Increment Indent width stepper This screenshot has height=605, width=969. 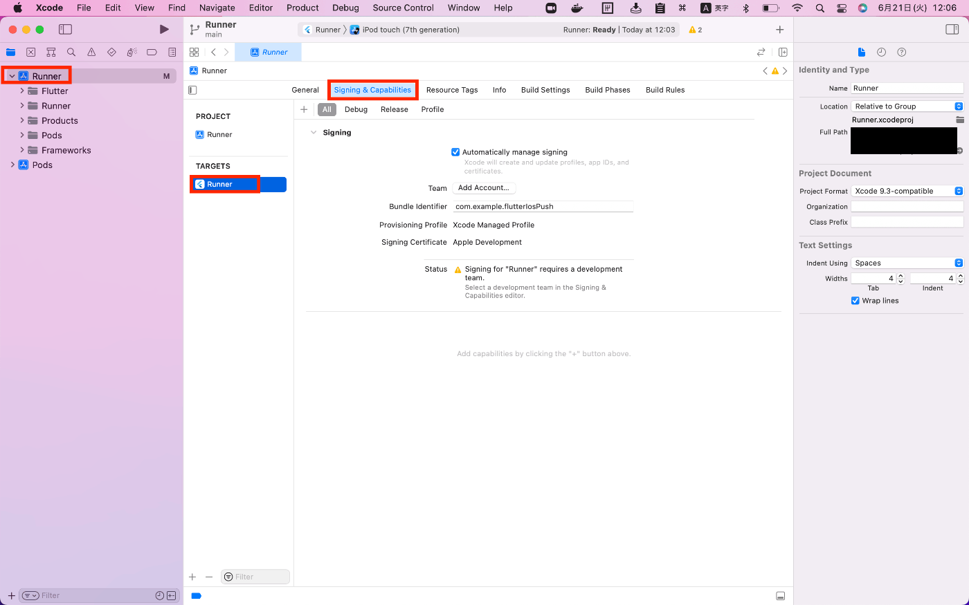pos(960,276)
